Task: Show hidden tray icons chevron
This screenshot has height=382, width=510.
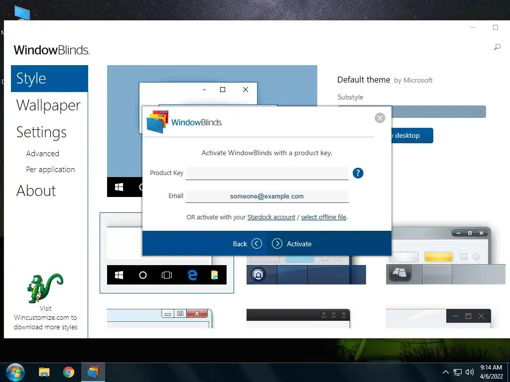Action: tap(446, 372)
